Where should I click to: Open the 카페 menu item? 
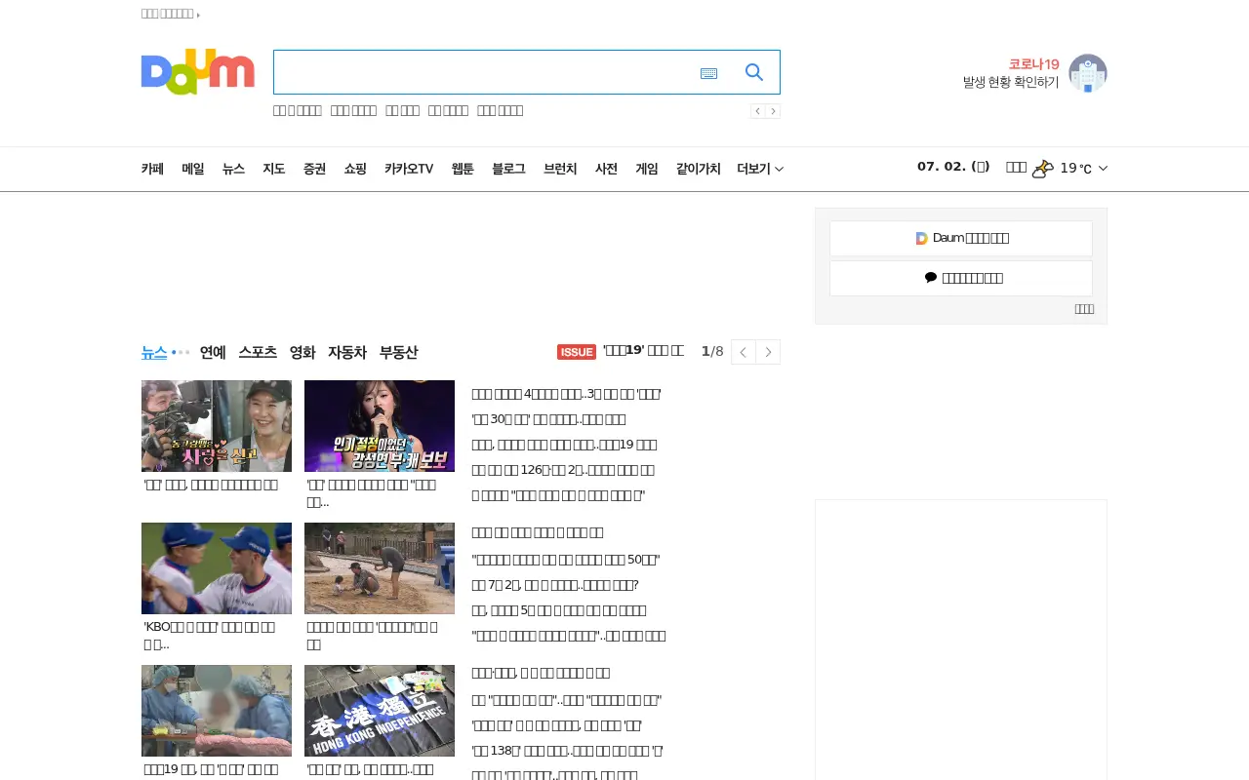(x=152, y=169)
